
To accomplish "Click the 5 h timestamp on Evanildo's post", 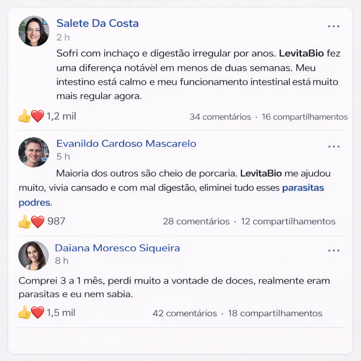I will pos(63,157).
